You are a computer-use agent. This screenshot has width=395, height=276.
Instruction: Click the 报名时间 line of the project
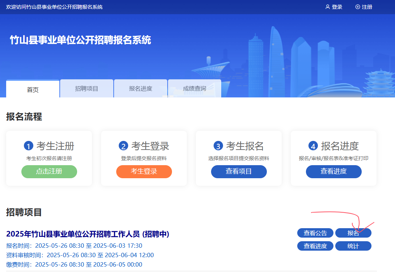click(74, 246)
